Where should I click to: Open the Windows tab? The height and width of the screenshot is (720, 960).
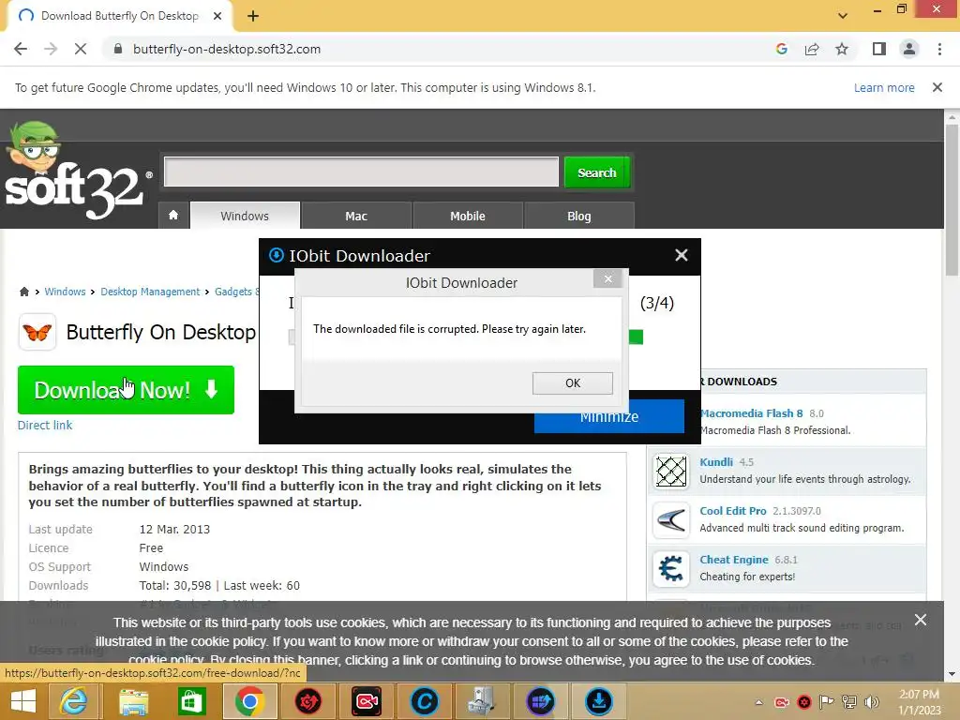coord(245,217)
